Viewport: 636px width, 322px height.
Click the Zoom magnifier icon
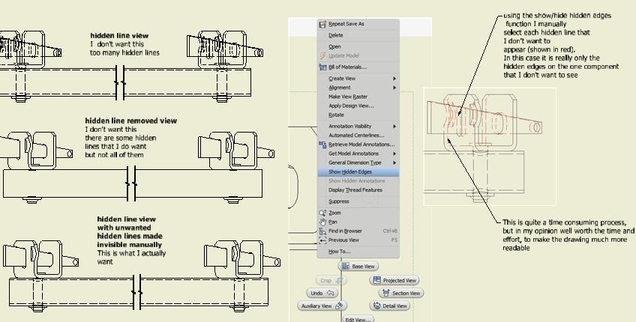pos(322,213)
